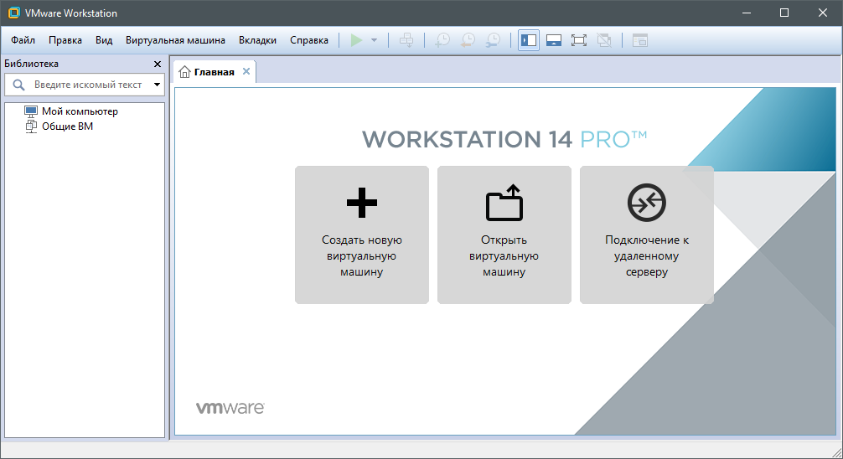Enter full screen mode icon

(579, 40)
